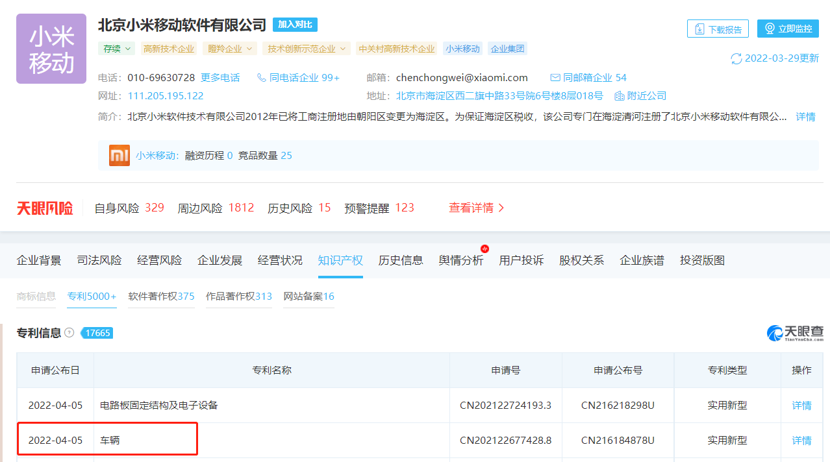Open the 更多电话 link
This screenshot has width=830, height=462.
coord(220,78)
